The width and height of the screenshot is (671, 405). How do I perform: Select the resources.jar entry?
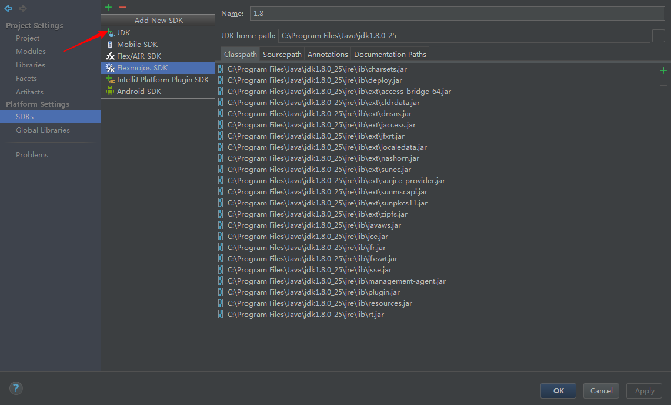(x=315, y=303)
